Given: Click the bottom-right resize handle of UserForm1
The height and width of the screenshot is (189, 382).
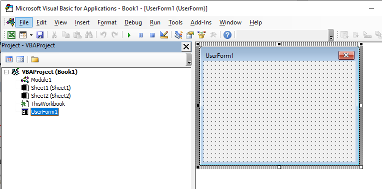Looking at the screenshot, I should tap(361, 167).
